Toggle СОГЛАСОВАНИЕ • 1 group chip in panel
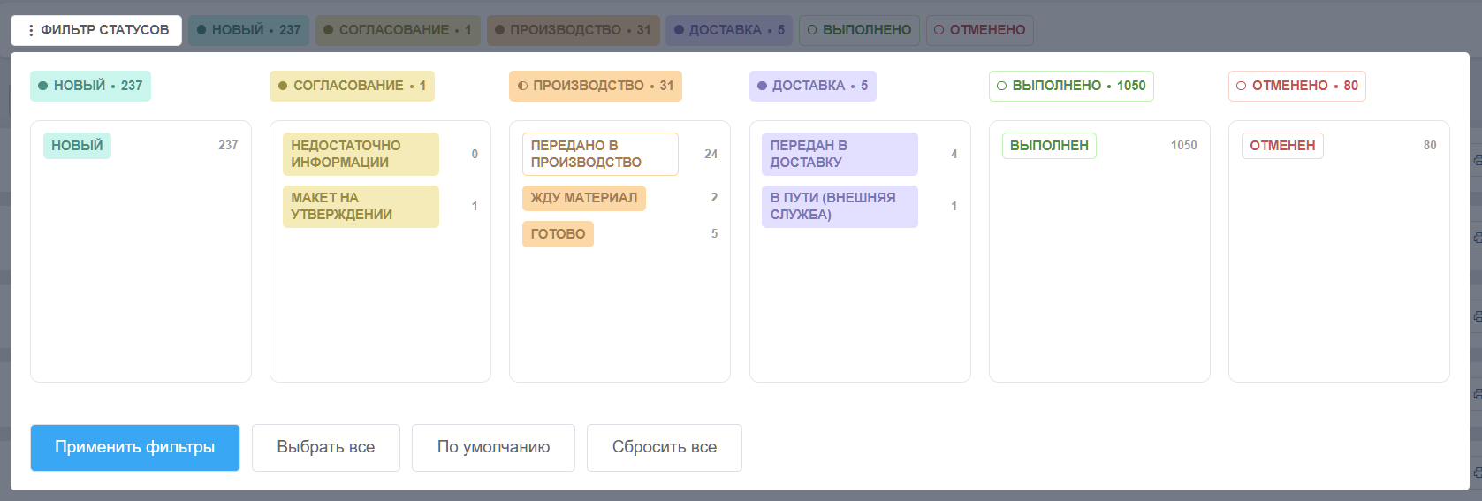Viewport: 1482px width, 501px height. (x=352, y=86)
